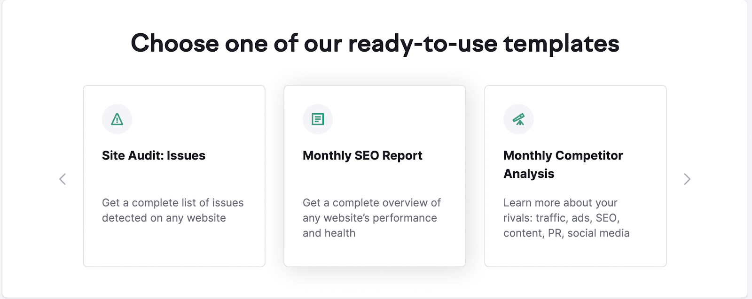Expand the carousel using the right chevron arrow
This screenshot has height=299, width=752.
687,179
